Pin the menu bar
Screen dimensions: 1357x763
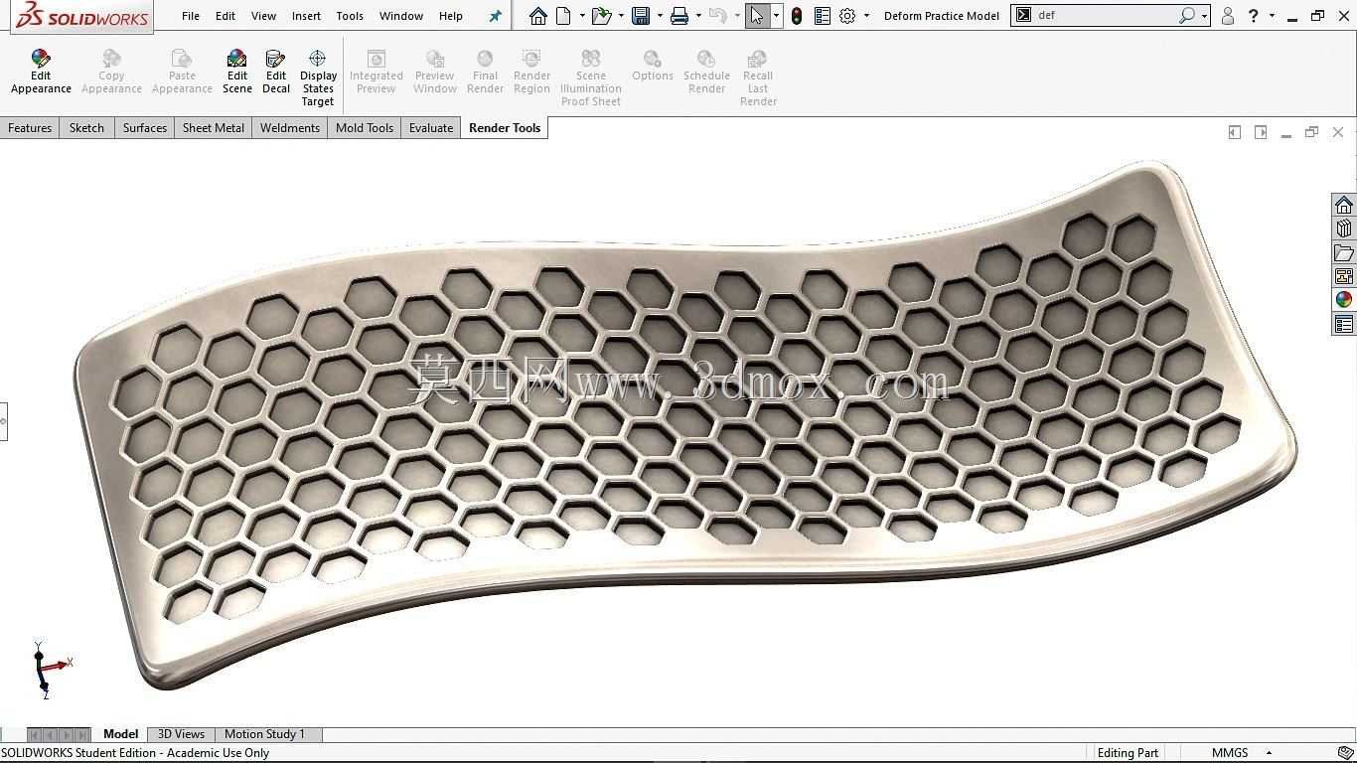click(496, 16)
